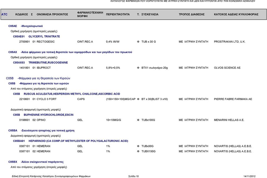
Task: Select the product name "RECTOGESIC"
Action: 46,42
